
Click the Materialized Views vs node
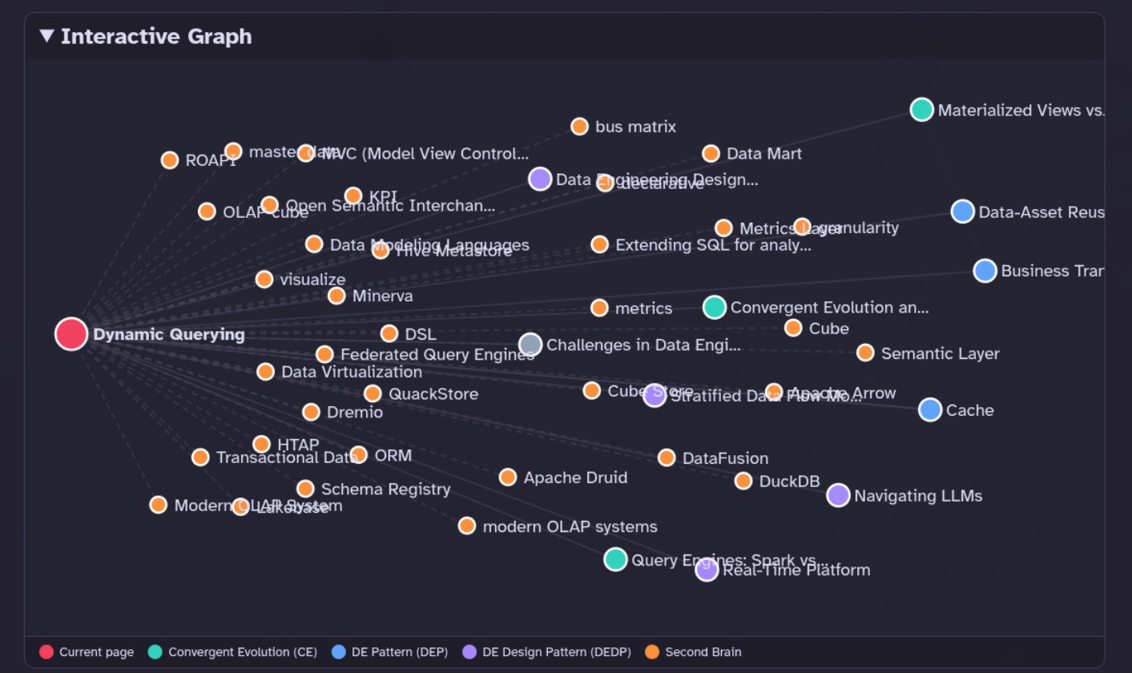pos(921,109)
